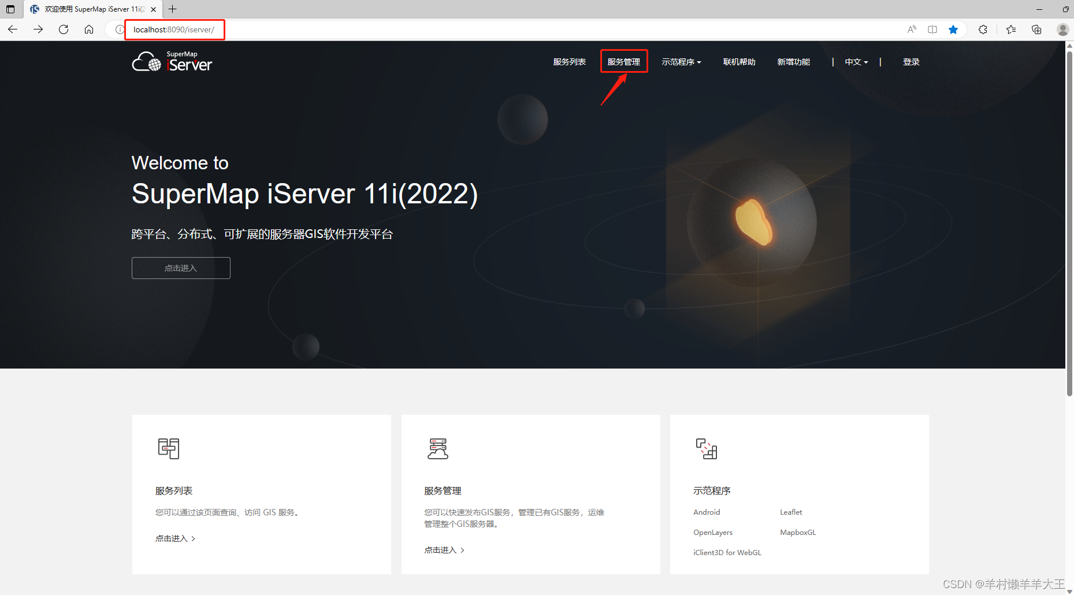Open 联机帮助 from the navigation bar

click(x=739, y=62)
